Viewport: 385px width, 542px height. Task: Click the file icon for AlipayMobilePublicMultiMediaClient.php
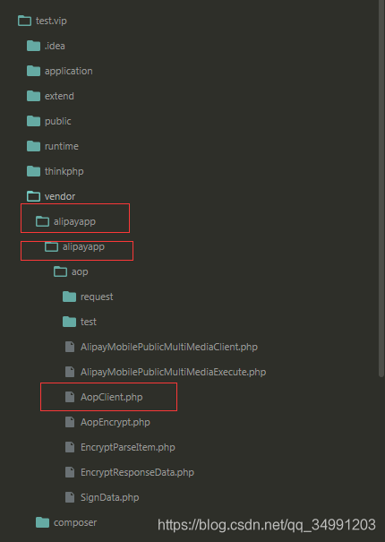[70, 347]
